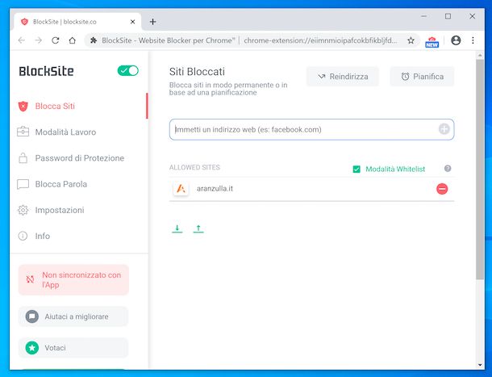Screen dimensions: 492x377
Task: Click the gear Impostazioni icon
Action: [23, 210]
